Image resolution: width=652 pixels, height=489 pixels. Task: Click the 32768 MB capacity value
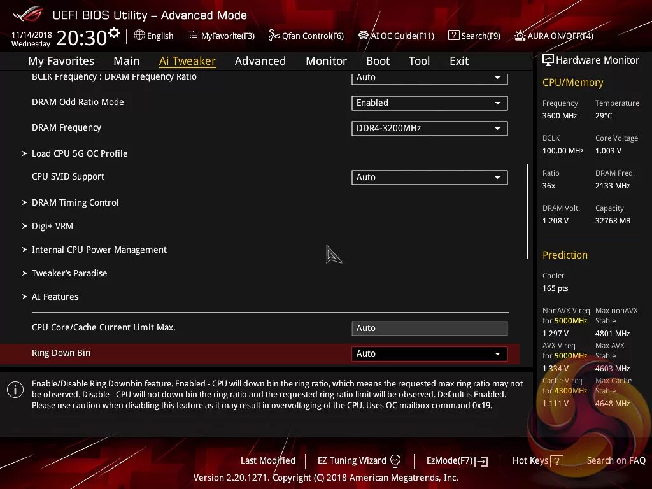coord(613,221)
